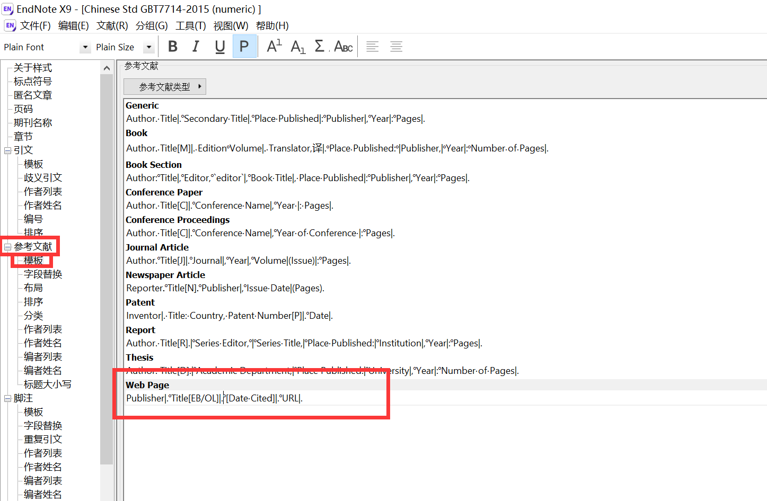Collapse the 参考文献 tree node

click(x=8, y=247)
